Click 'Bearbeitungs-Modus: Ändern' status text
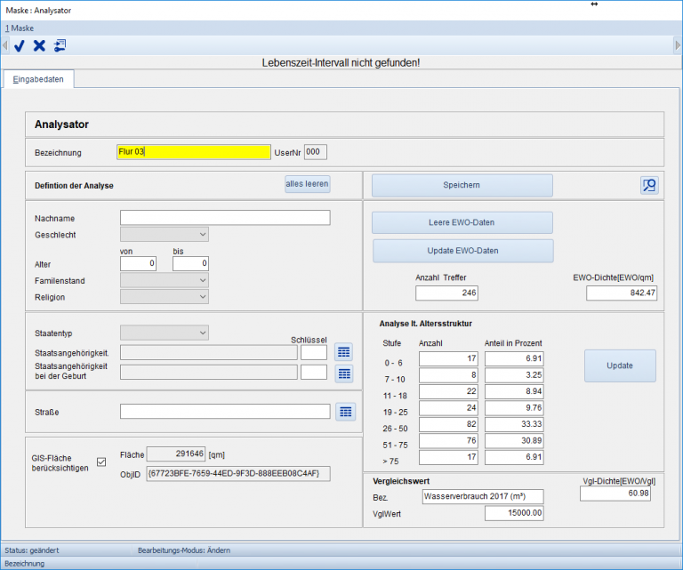The image size is (683, 570). coord(184,550)
